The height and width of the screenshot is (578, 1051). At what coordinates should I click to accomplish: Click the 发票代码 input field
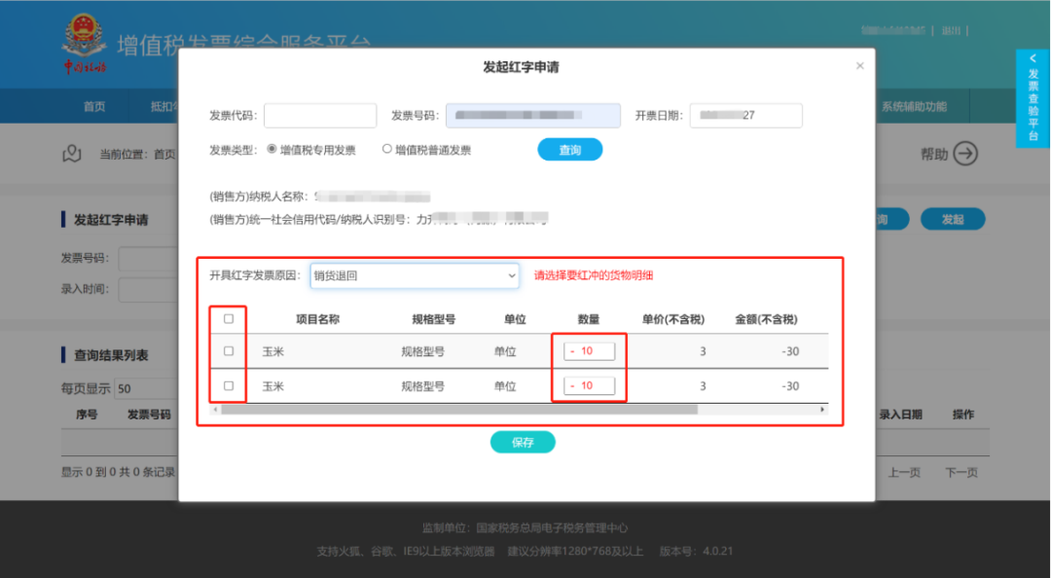click(319, 116)
